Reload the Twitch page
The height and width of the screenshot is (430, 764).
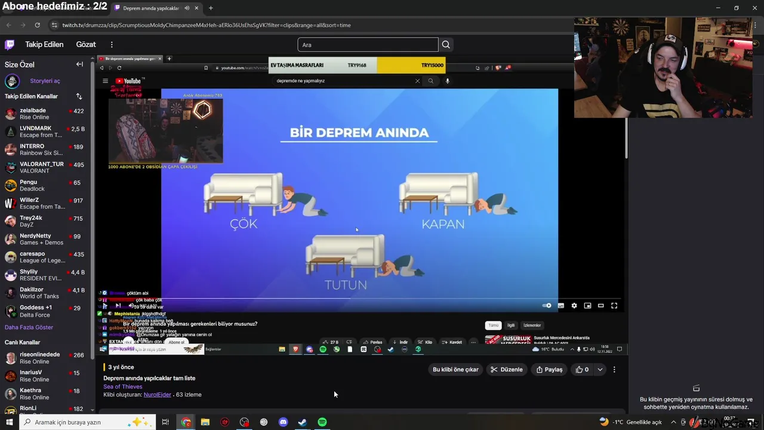point(37,25)
